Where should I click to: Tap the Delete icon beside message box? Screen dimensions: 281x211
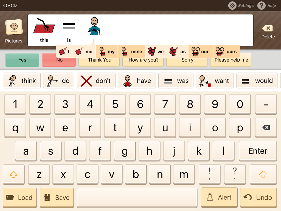268,32
